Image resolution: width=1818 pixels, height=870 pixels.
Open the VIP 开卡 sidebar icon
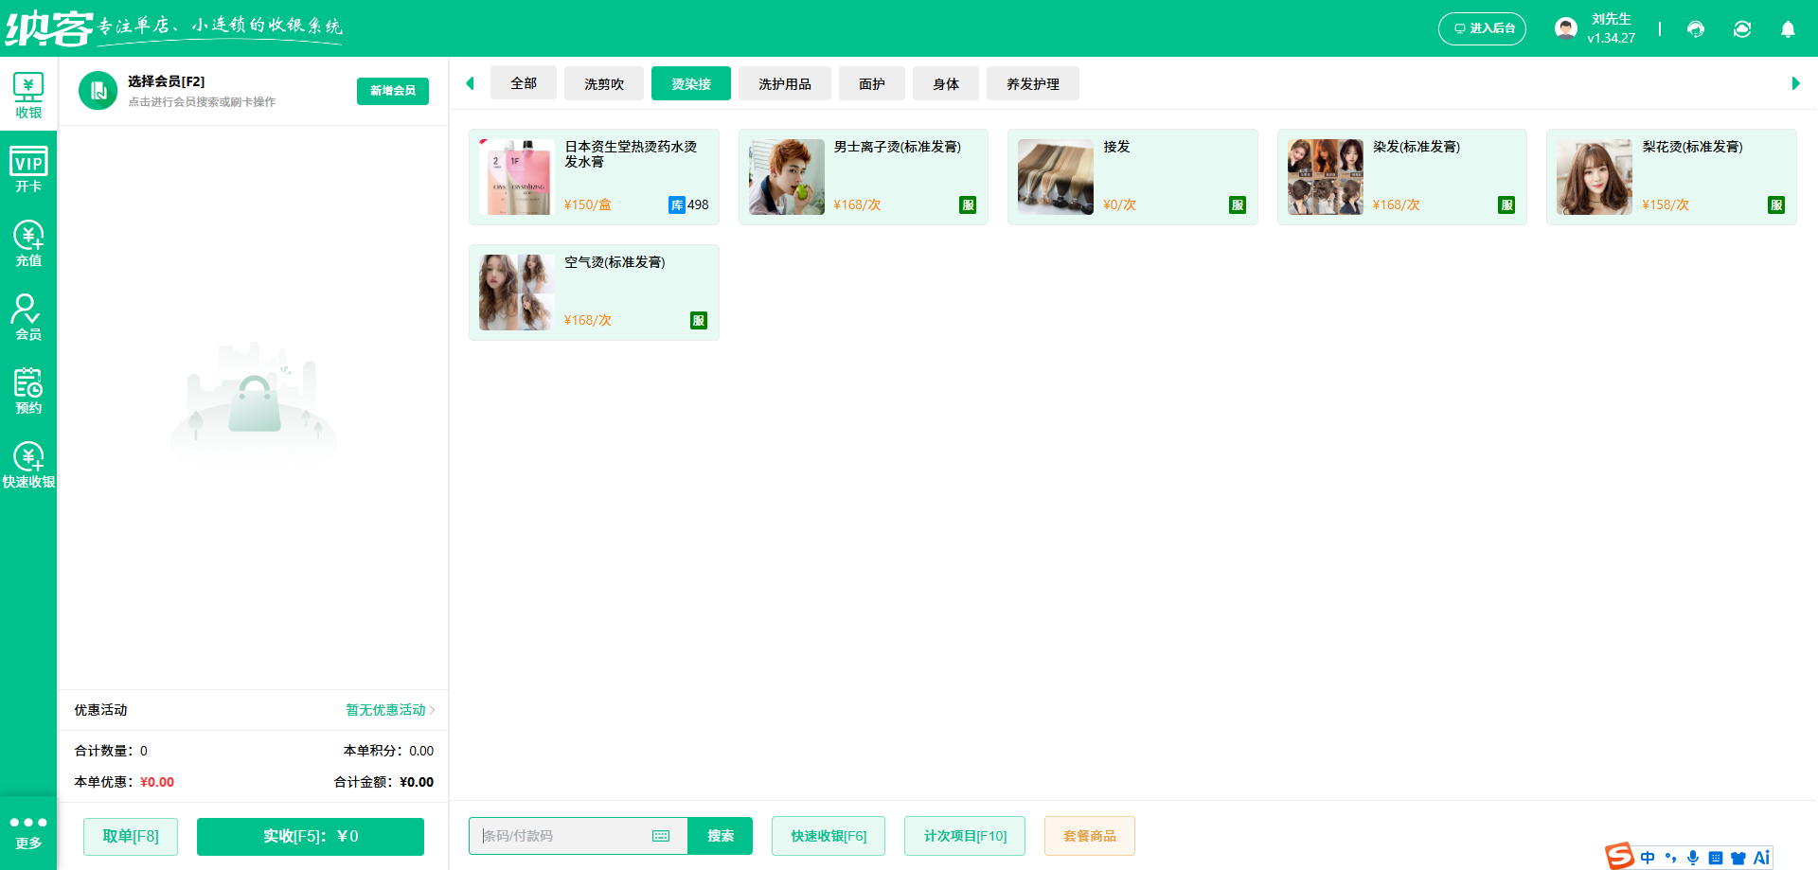(x=28, y=167)
